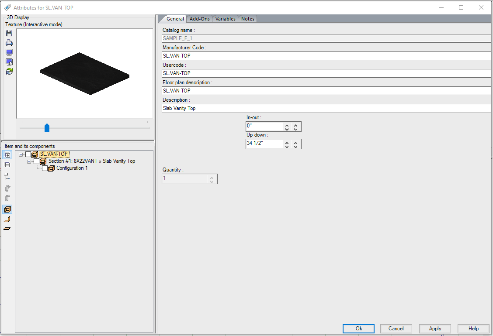Switch to the Add-Ons tab
The image size is (493, 336).
point(200,19)
